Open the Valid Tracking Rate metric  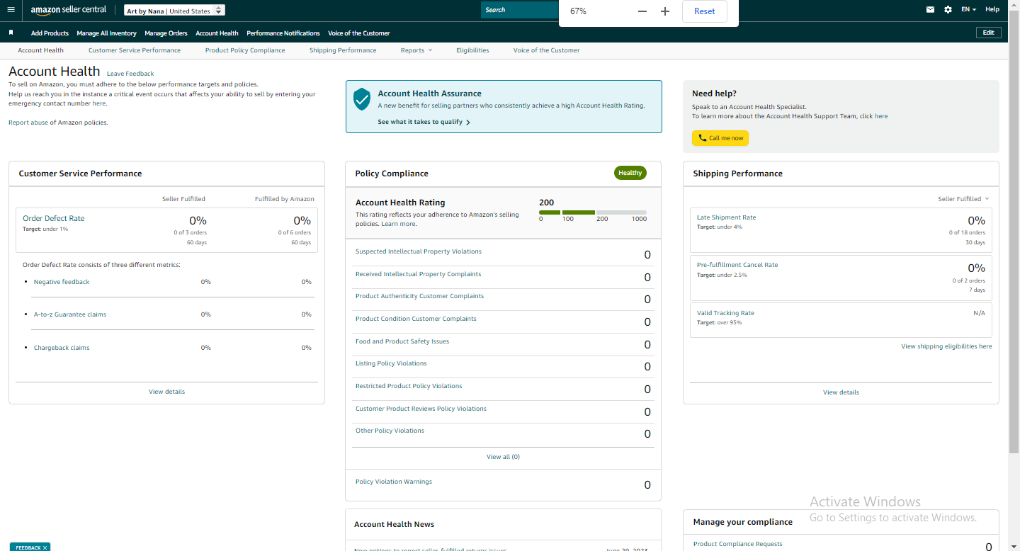pos(725,313)
